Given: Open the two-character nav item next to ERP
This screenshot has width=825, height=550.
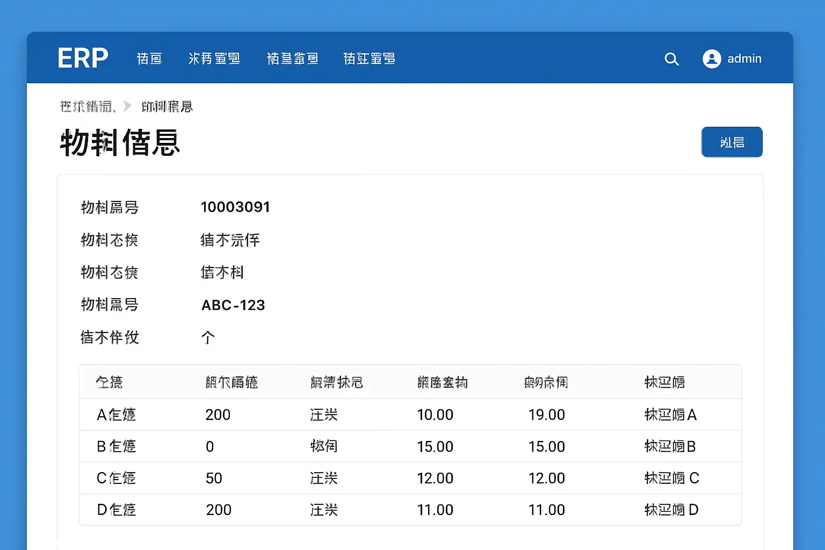Looking at the screenshot, I should (x=149, y=59).
